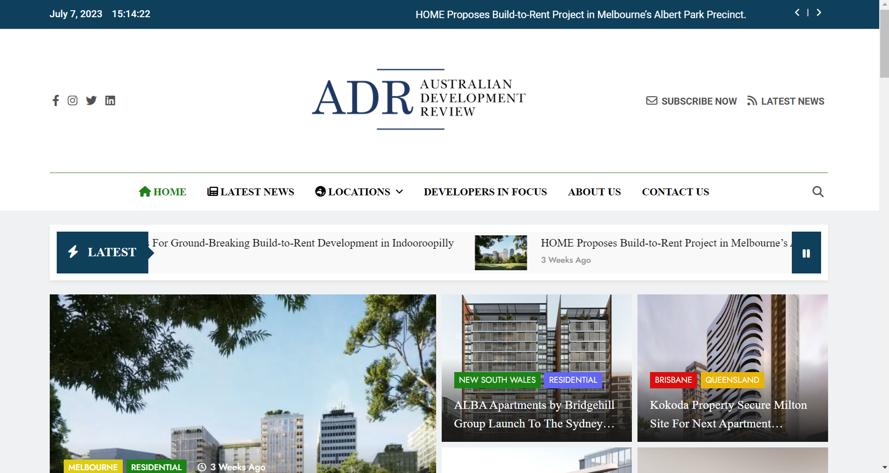Click the search magnifier icon
889x473 pixels.
click(x=818, y=192)
